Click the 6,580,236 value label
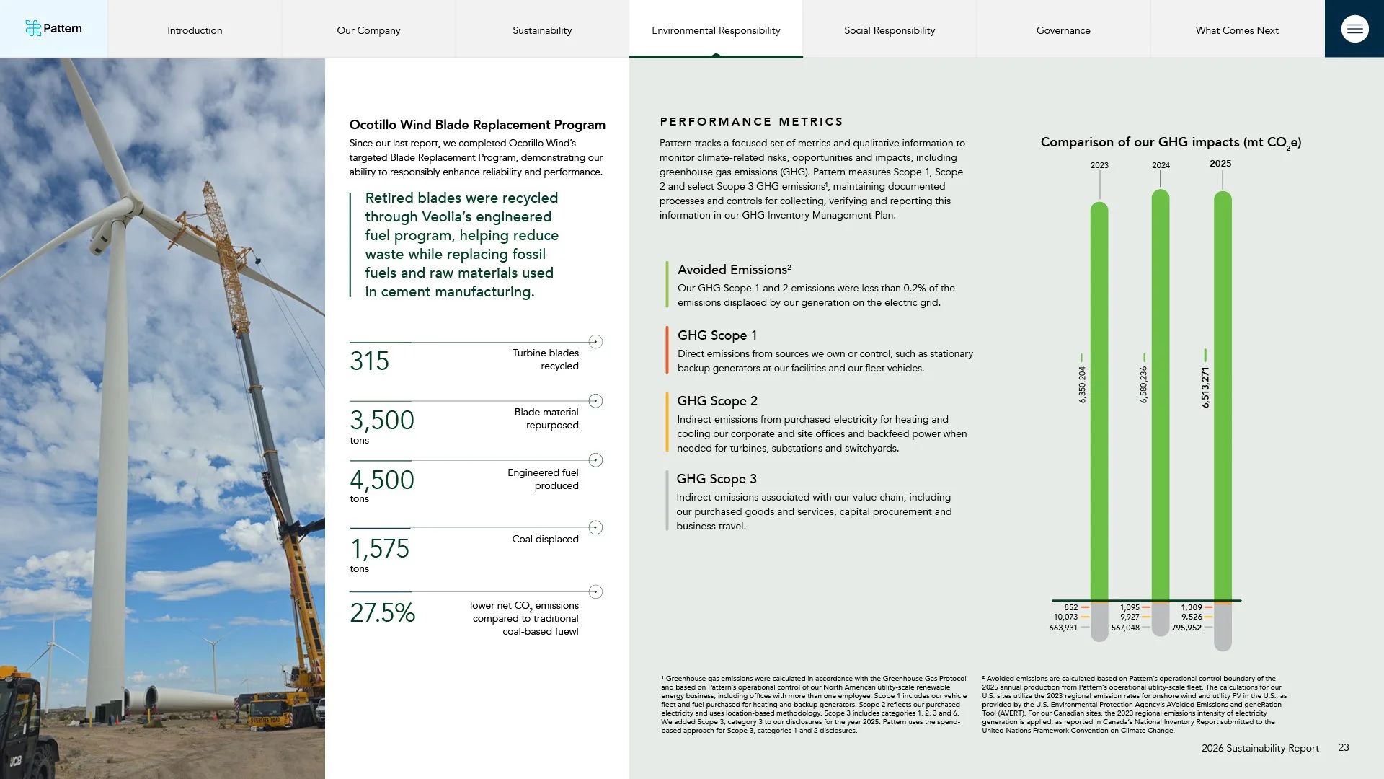 click(1143, 384)
